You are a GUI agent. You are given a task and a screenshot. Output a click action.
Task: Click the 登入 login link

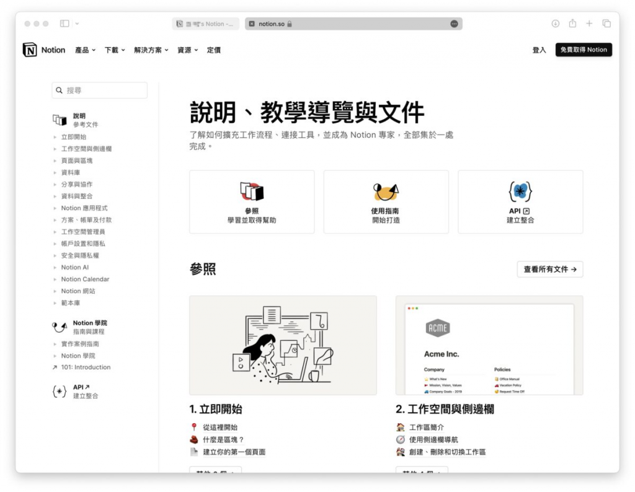point(539,50)
